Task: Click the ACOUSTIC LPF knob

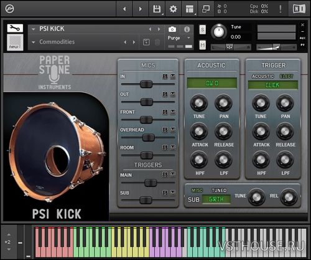Action: point(223,160)
